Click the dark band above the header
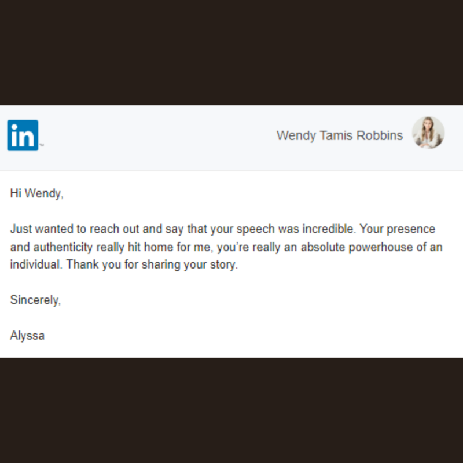The height and width of the screenshot is (463, 463). (x=231, y=53)
